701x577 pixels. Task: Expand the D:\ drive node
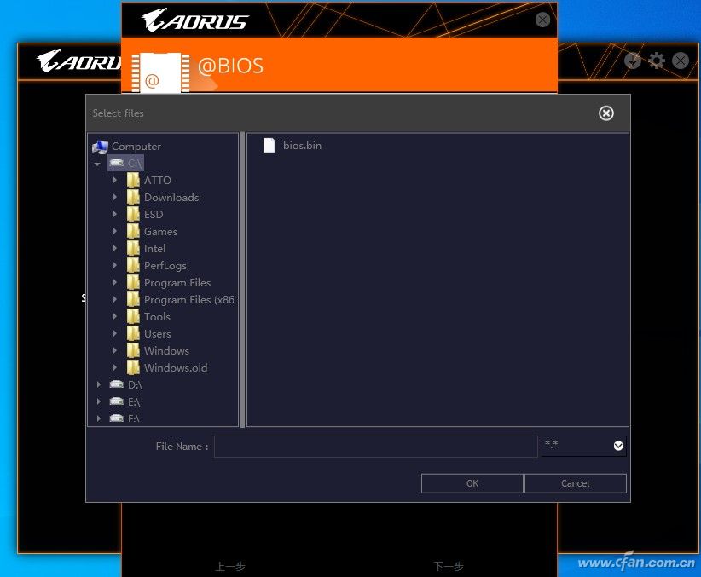click(99, 384)
